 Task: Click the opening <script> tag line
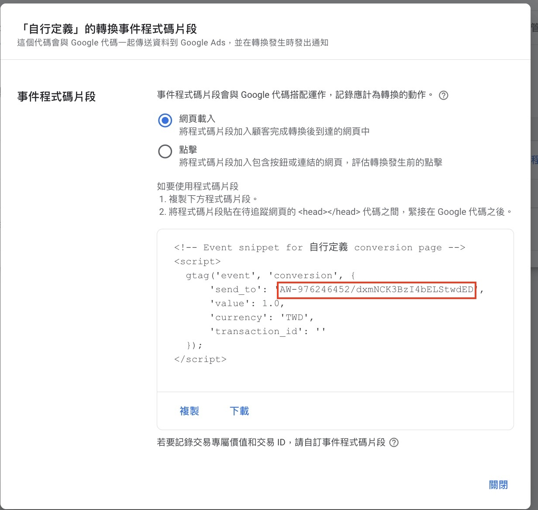point(197,262)
